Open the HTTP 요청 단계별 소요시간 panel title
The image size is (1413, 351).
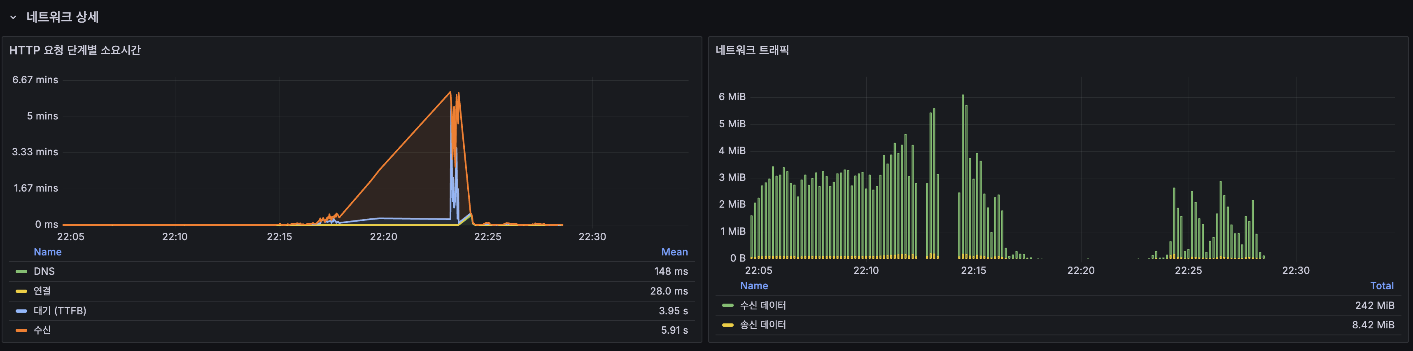pos(75,50)
